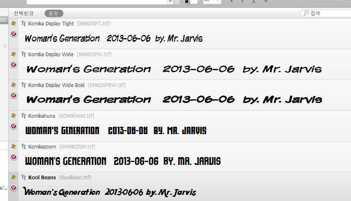Switch to the 선택된것 tab
351x201 pixels.
click(24, 14)
